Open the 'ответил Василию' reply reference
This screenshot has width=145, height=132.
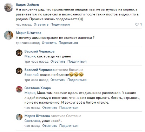(x=69, y=70)
